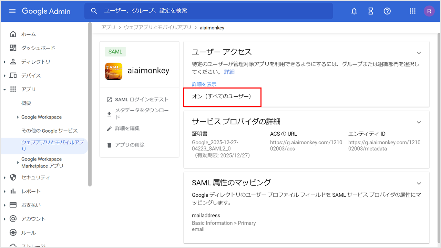Select ダッシュボード in the sidebar
Viewport: 441px width, 248px height.
pyautogui.click(x=38, y=48)
